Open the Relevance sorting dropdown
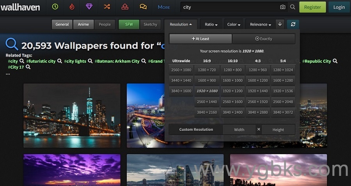The image size is (351, 186). click(x=261, y=24)
